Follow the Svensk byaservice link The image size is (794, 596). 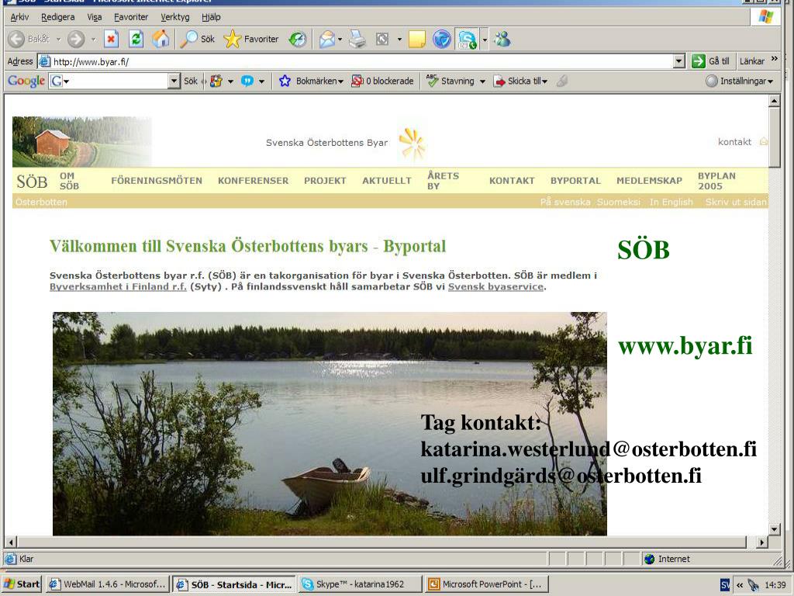(x=495, y=287)
